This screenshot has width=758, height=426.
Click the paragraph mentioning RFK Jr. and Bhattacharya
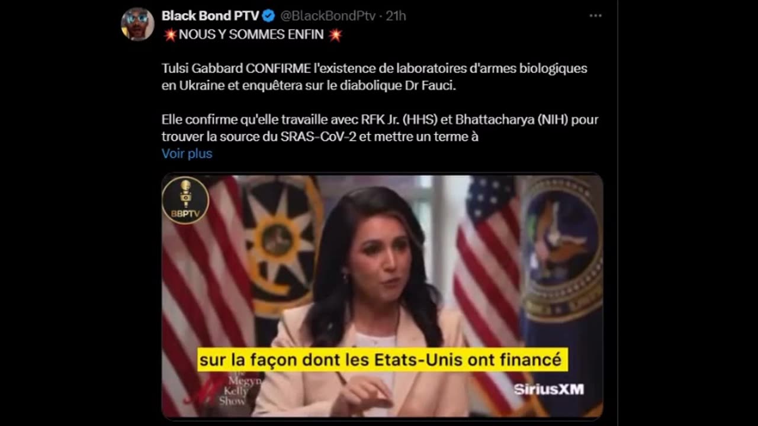pyautogui.click(x=380, y=128)
